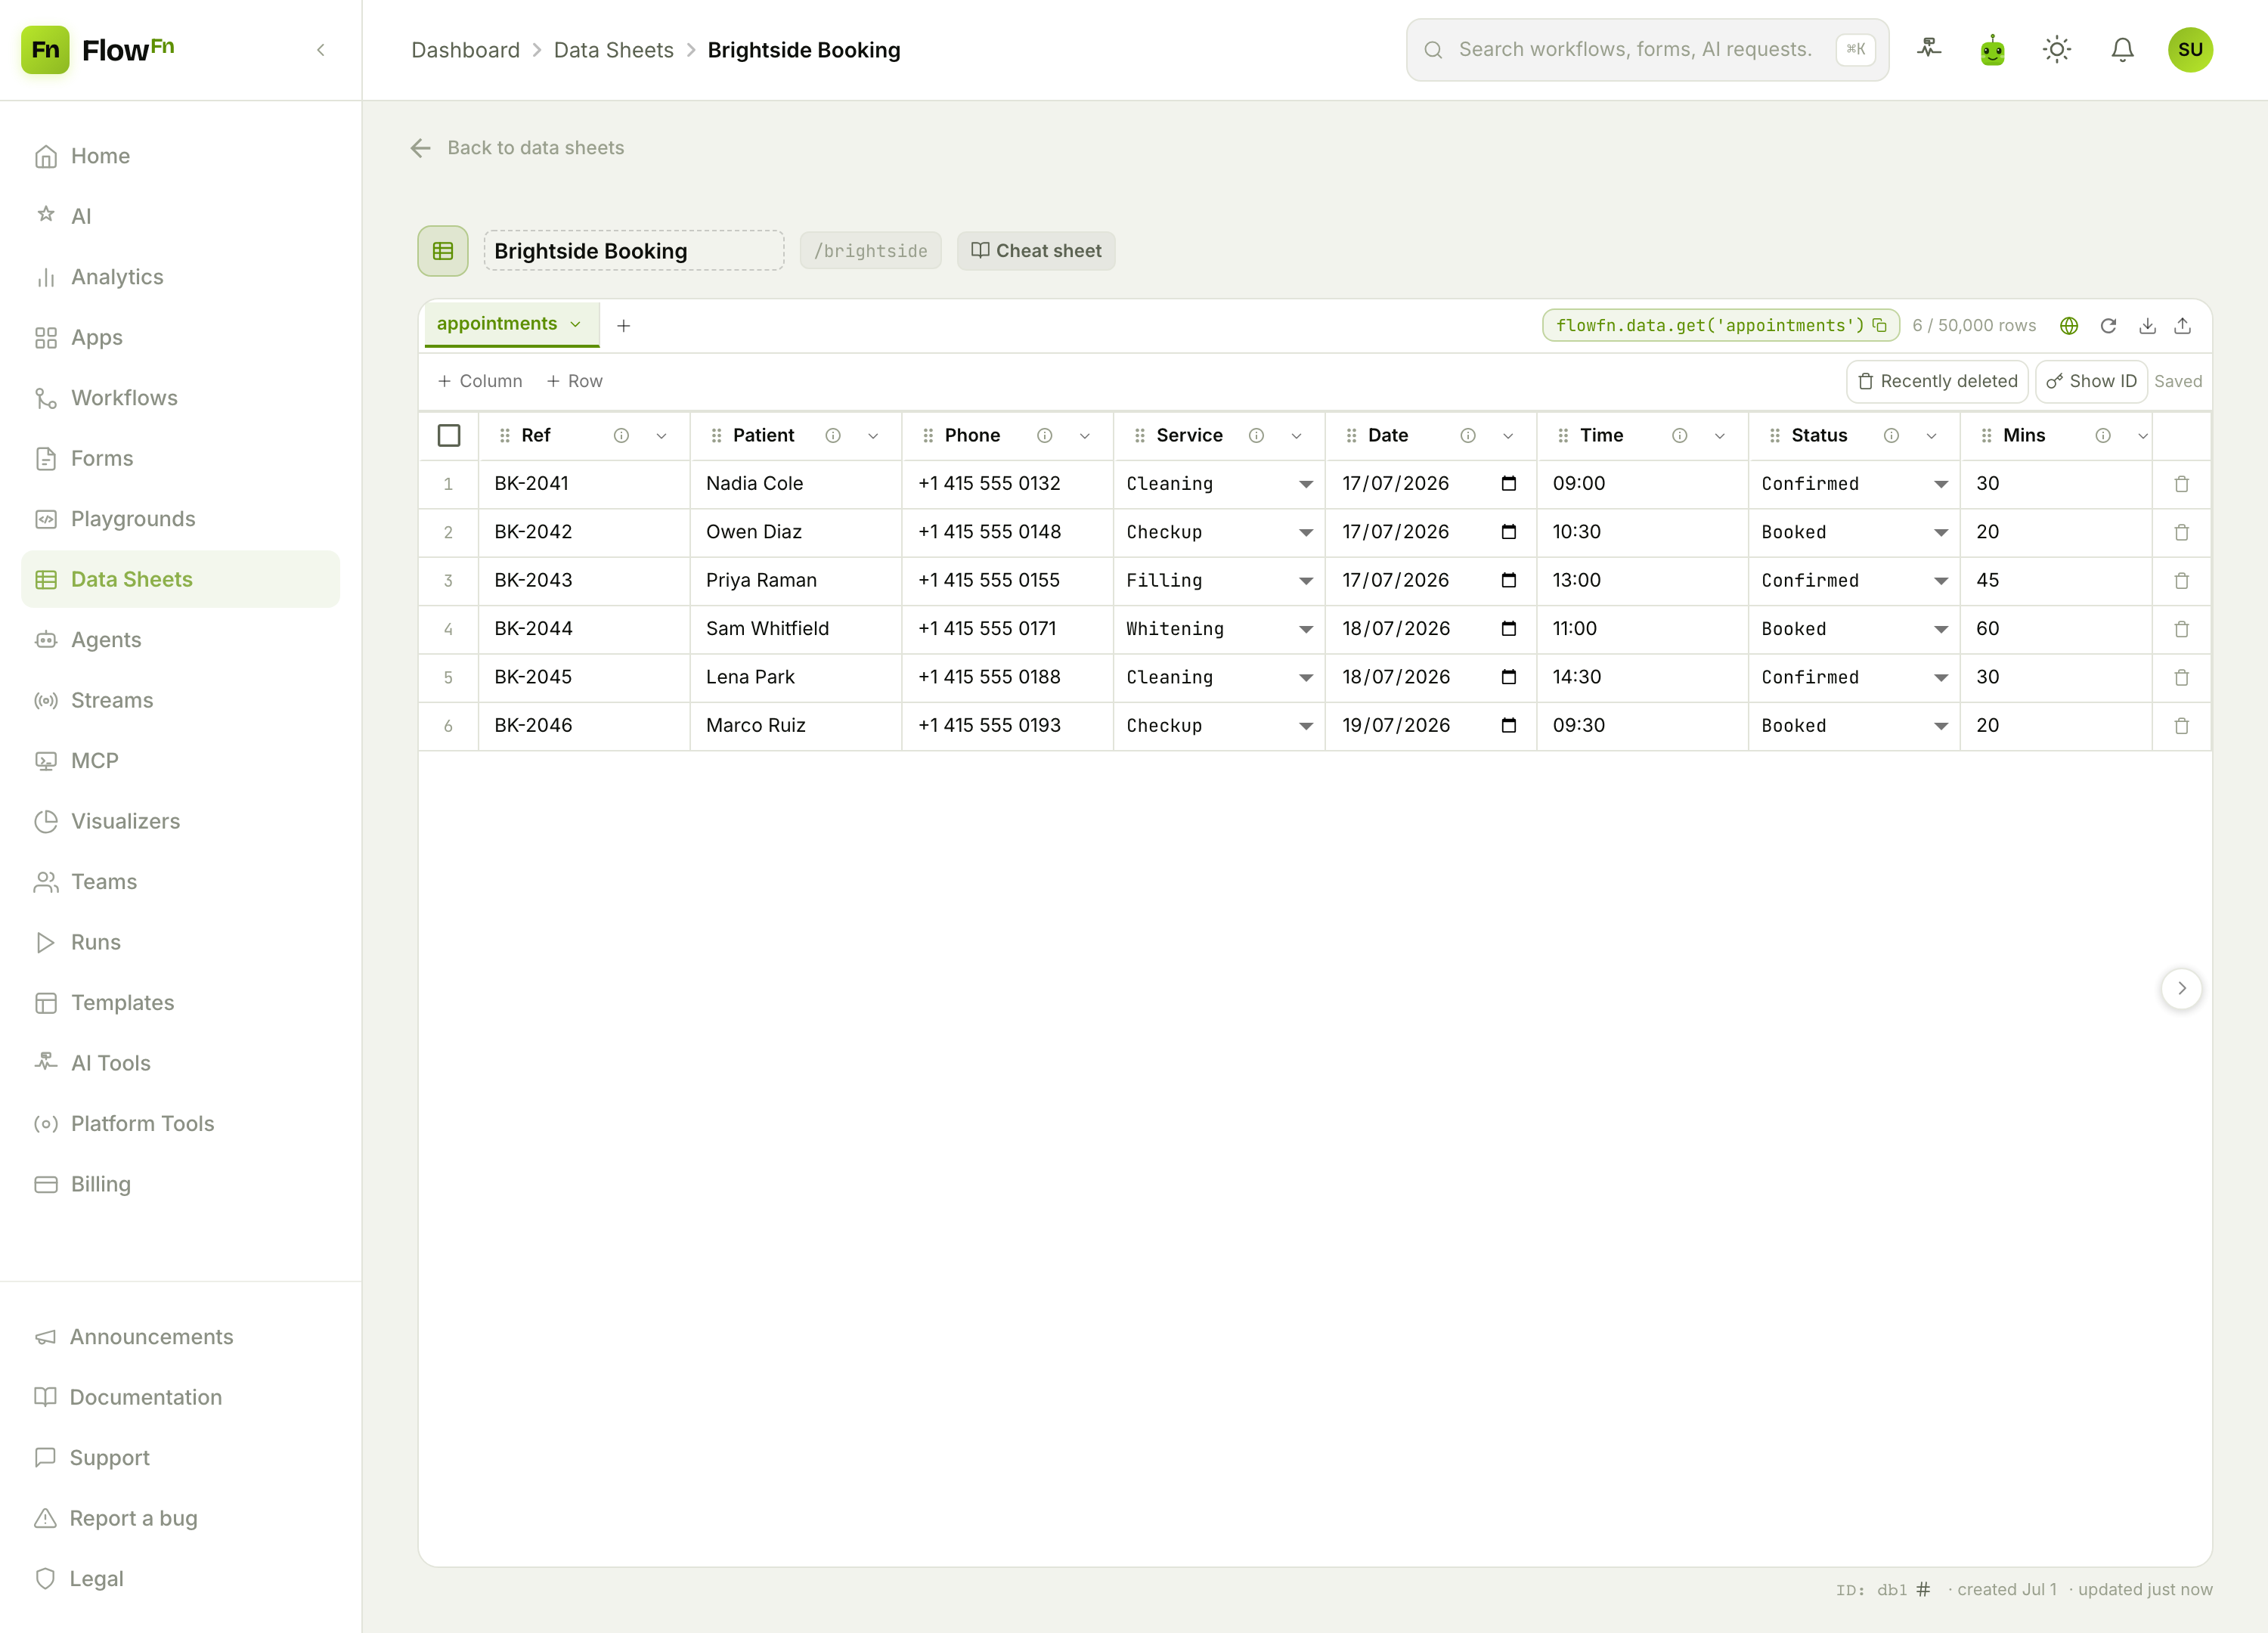Viewport: 2268px width, 1633px height.
Task: Change Status for Marco Ruiz row
Action: coord(1854,726)
